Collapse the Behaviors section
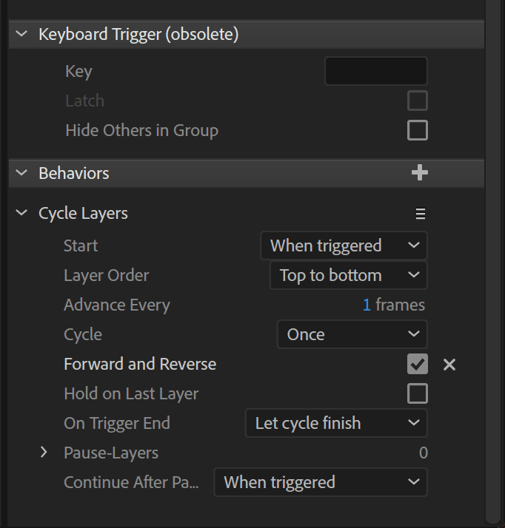 22,173
